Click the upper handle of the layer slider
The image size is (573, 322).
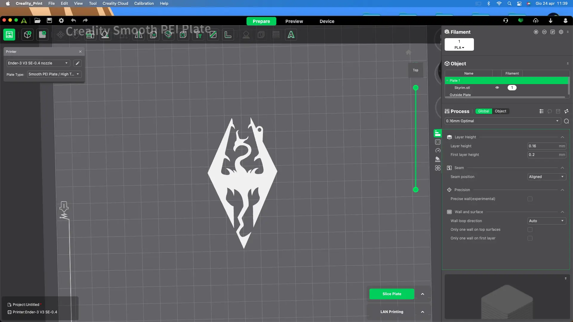click(415, 88)
